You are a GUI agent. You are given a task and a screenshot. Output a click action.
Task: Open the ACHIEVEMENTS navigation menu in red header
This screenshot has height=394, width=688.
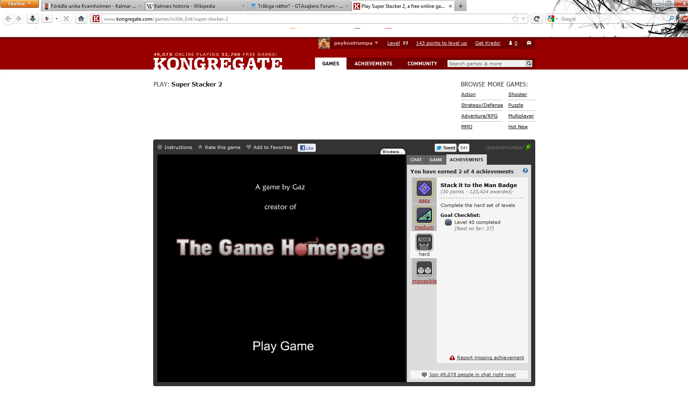coord(373,63)
